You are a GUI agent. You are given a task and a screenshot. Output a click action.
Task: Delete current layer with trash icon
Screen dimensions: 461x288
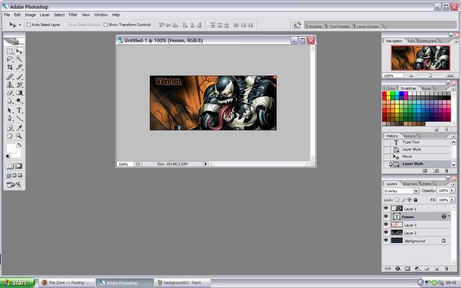tap(446, 268)
